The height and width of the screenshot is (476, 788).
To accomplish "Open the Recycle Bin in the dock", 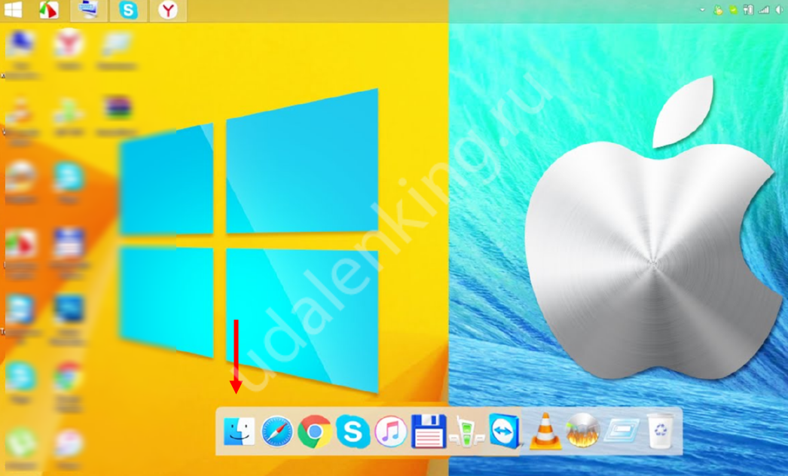I will (x=659, y=432).
